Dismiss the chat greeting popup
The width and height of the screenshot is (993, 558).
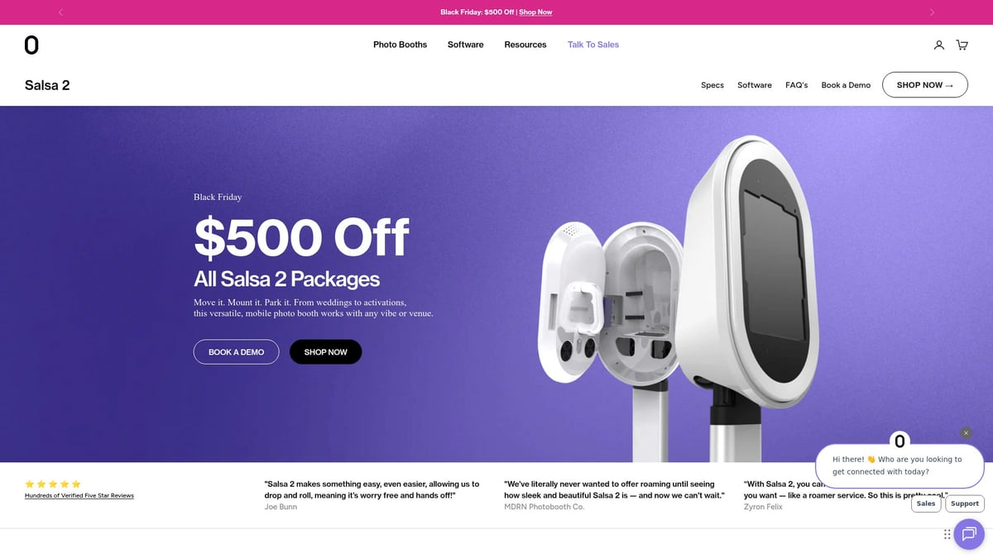[966, 433]
